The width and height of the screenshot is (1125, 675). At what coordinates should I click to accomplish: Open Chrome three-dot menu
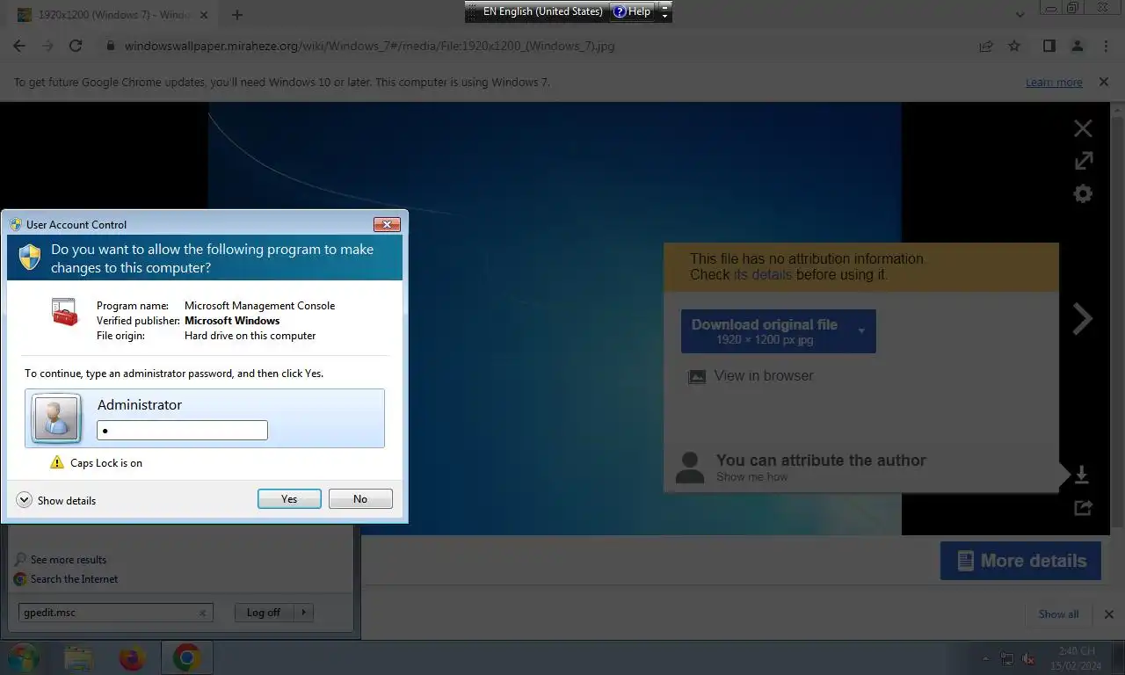1106,46
